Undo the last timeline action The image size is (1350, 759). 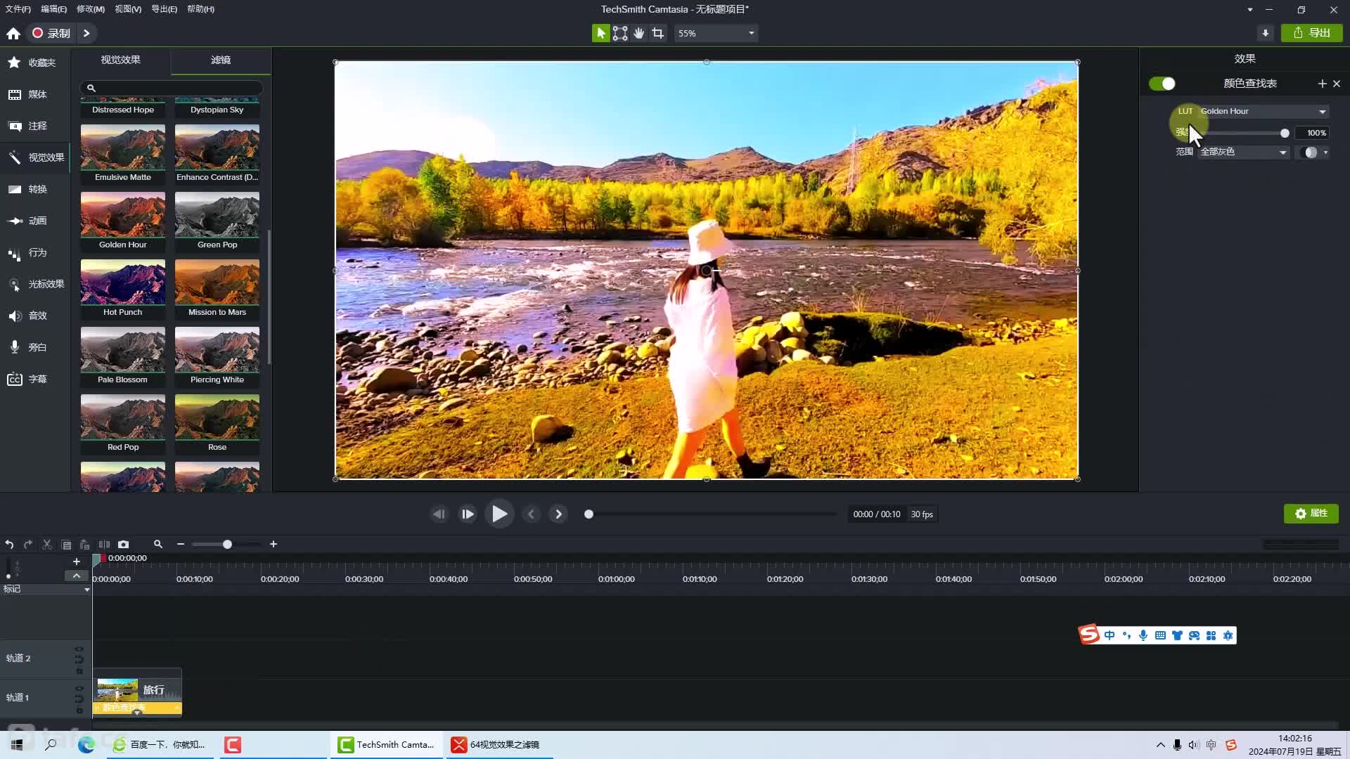click(x=9, y=545)
